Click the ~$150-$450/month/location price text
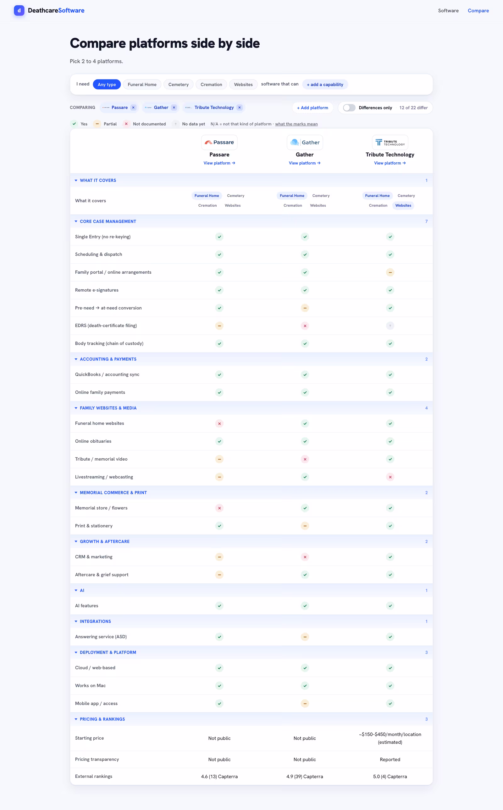Screen dimensions: 503x810 [x=390, y=738]
